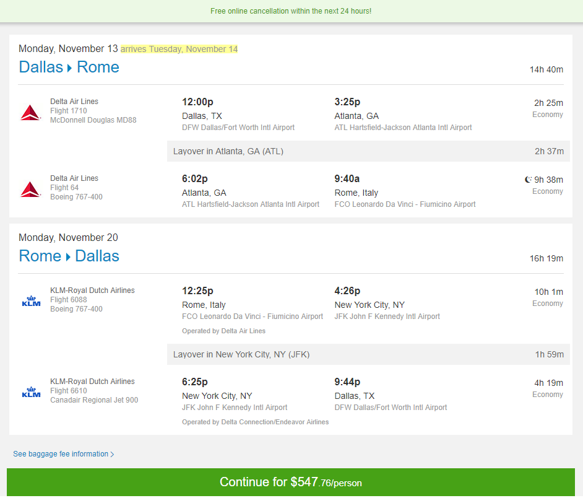Screen dimensions: 583x498
Task: Click 'Operated by Delta Connection/Endeavor Airlines' note
Action: click(255, 422)
